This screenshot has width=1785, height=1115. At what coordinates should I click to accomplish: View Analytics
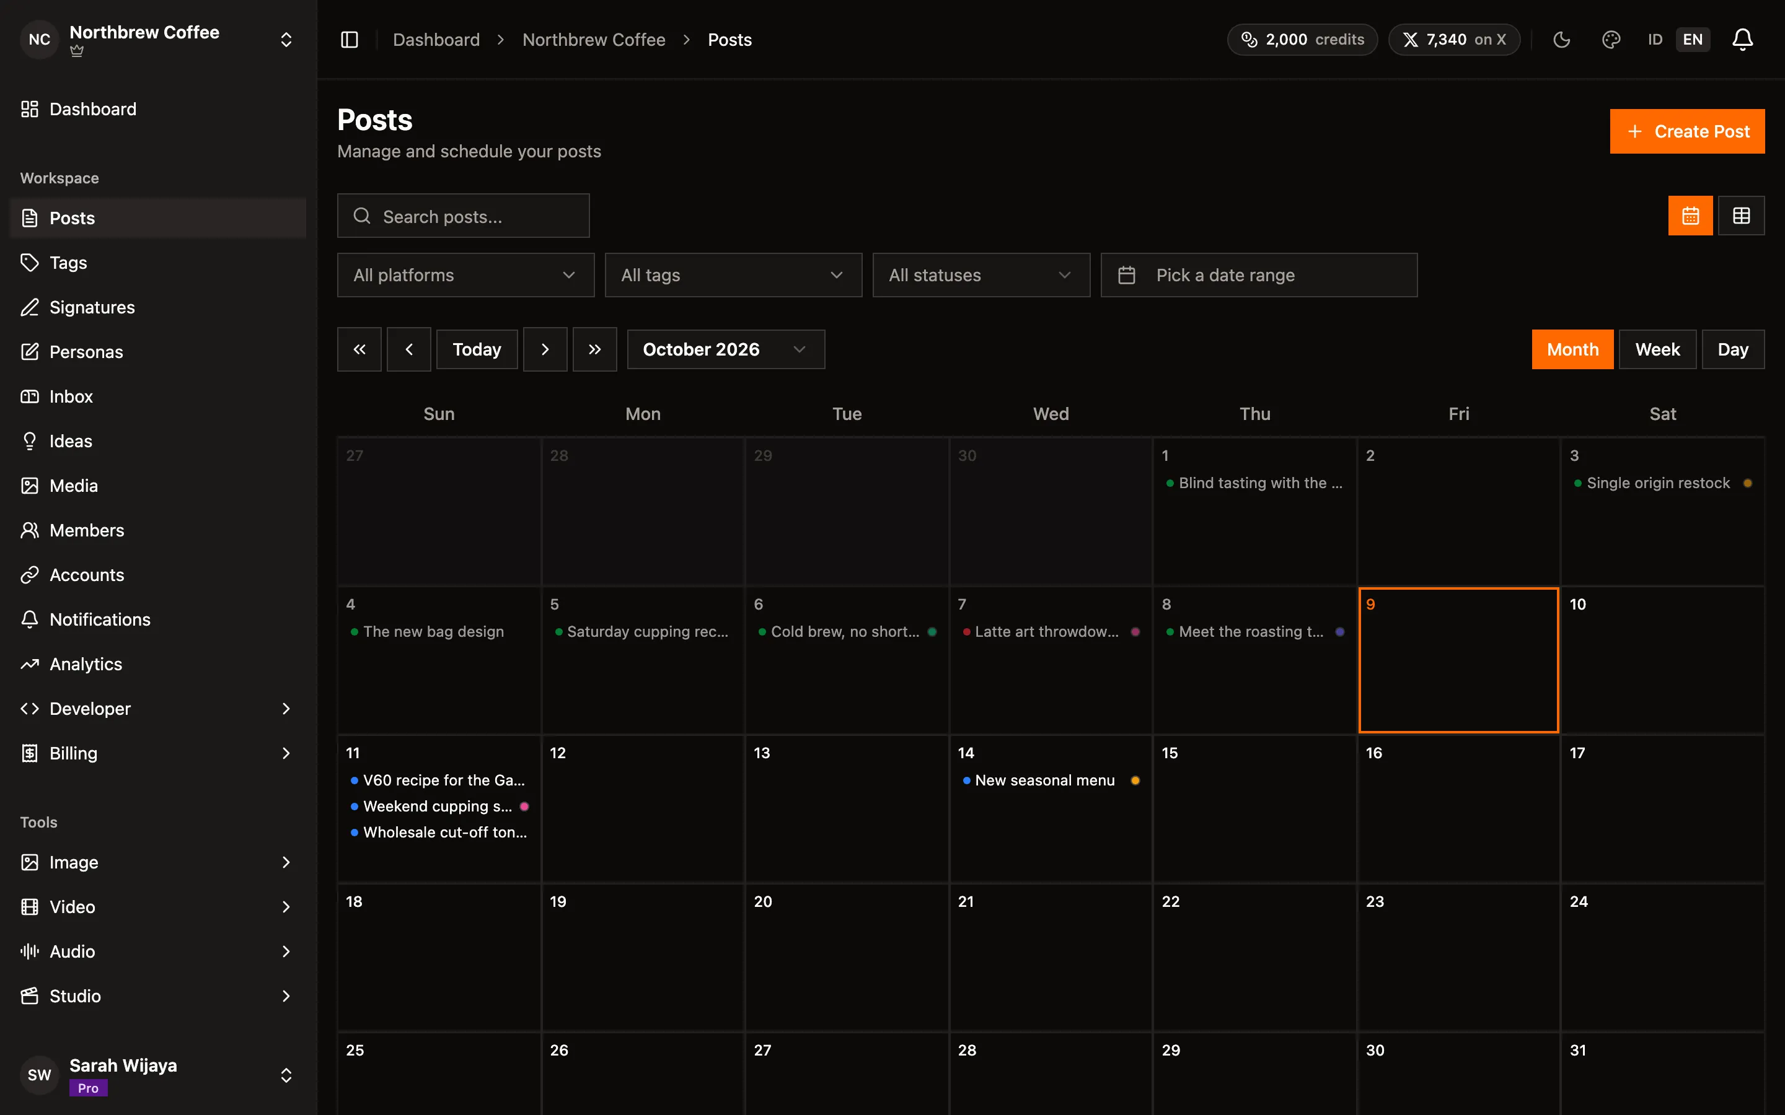pyautogui.click(x=158, y=665)
